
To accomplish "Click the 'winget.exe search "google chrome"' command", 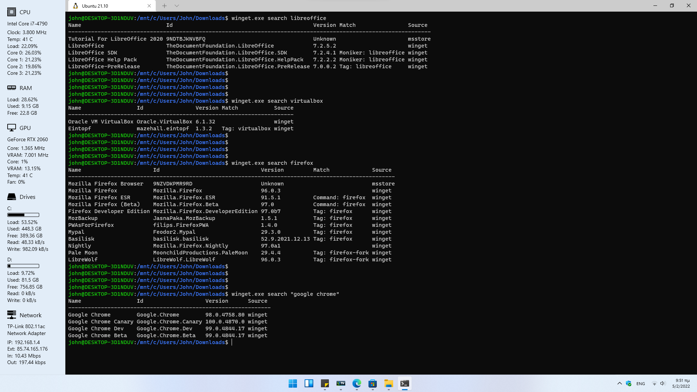I will [285, 294].
